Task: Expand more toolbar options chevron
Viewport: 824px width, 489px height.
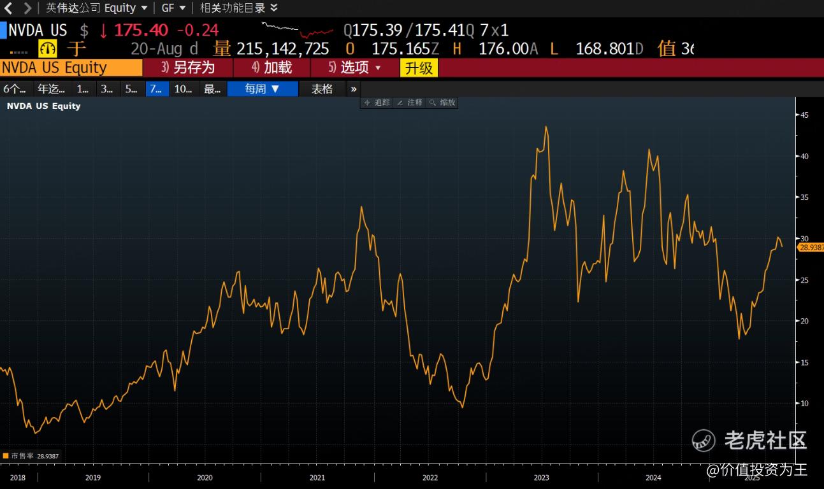Action: tap(354, 89)
